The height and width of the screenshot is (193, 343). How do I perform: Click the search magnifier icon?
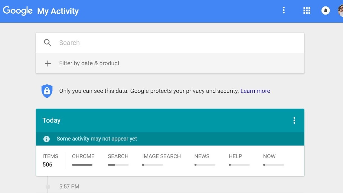[48, 43]
